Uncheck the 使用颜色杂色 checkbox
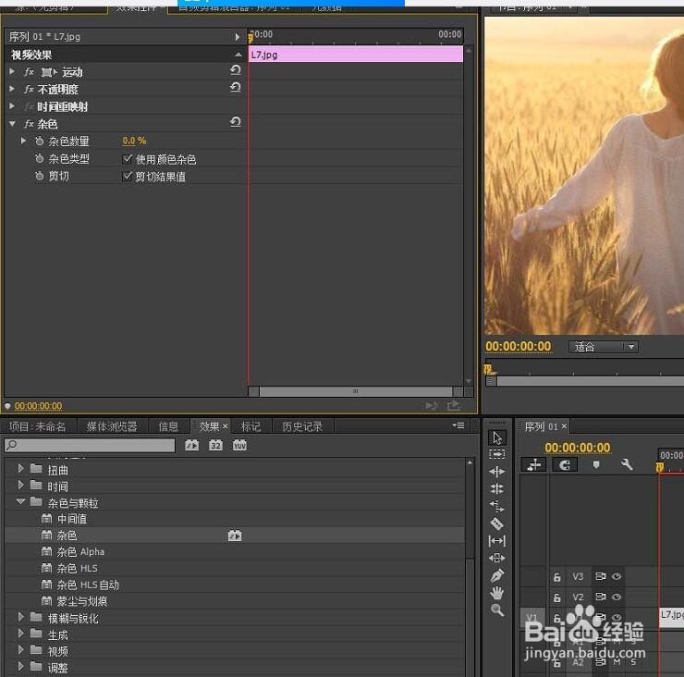The image size is (684, 677). pos(128,159)
